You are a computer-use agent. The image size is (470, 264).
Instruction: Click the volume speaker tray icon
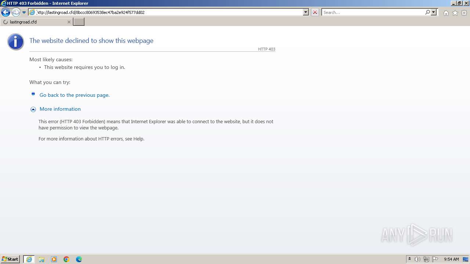[417, 259]
